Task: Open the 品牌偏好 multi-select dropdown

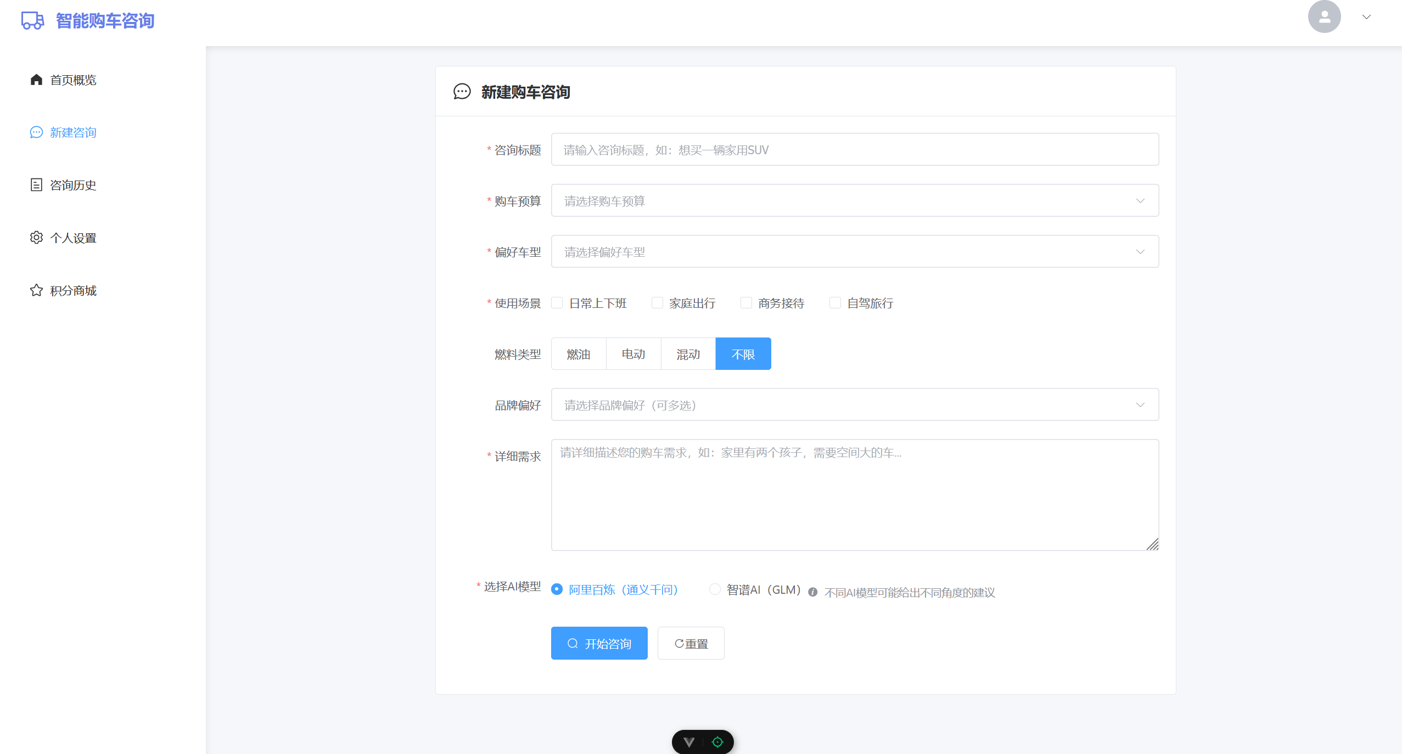Action: (854, 405)
